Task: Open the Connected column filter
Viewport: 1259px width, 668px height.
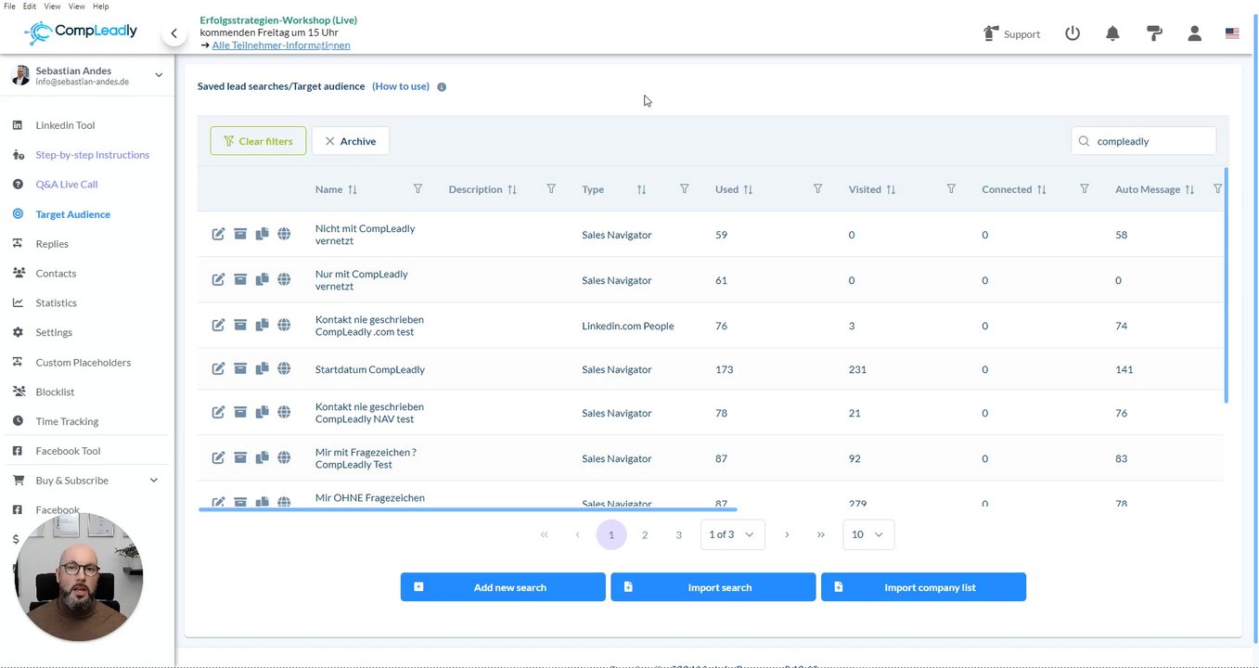Action: point(1085,189)
